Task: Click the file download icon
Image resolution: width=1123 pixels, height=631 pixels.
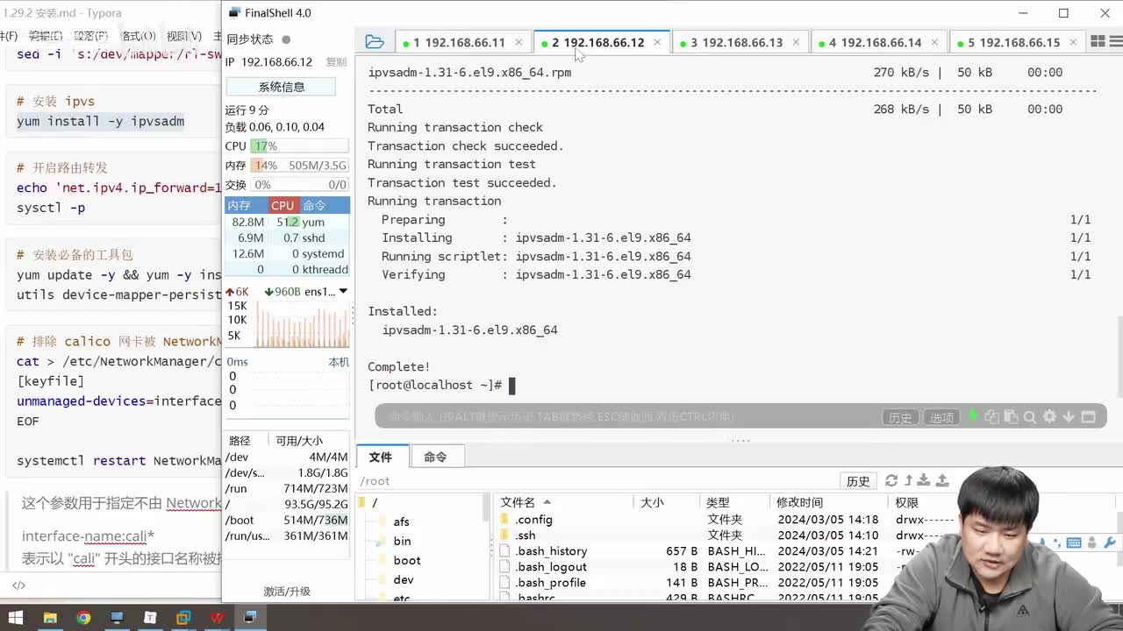Action: coord(926,480)
